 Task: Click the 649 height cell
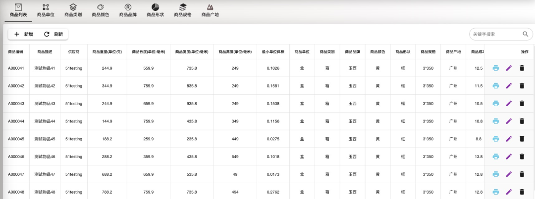click(x=235, y=157)
